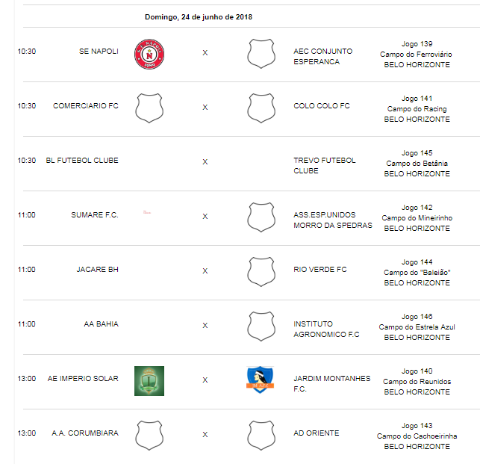
Task: Click the Colo Colo FC shield icon
Action: [x=261, y=108]
